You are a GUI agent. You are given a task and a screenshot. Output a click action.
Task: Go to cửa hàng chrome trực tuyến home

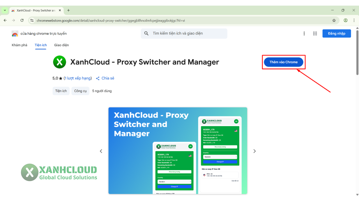tap(43, 34)
